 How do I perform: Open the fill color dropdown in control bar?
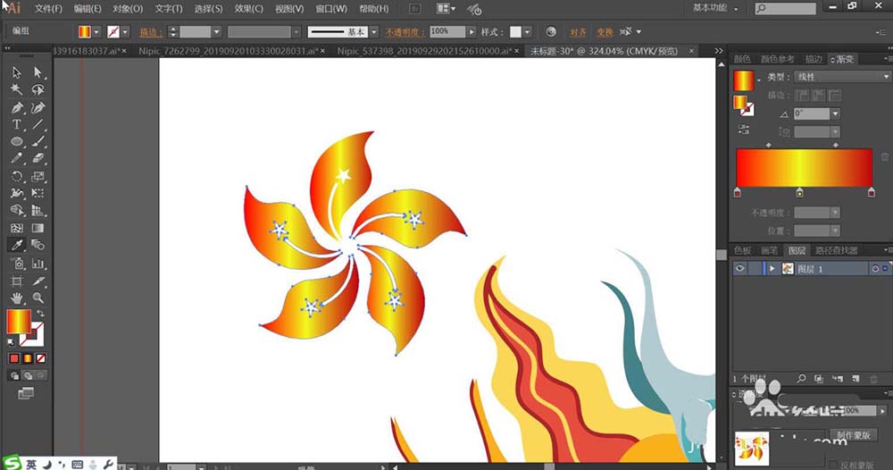[x=96, y=32]
